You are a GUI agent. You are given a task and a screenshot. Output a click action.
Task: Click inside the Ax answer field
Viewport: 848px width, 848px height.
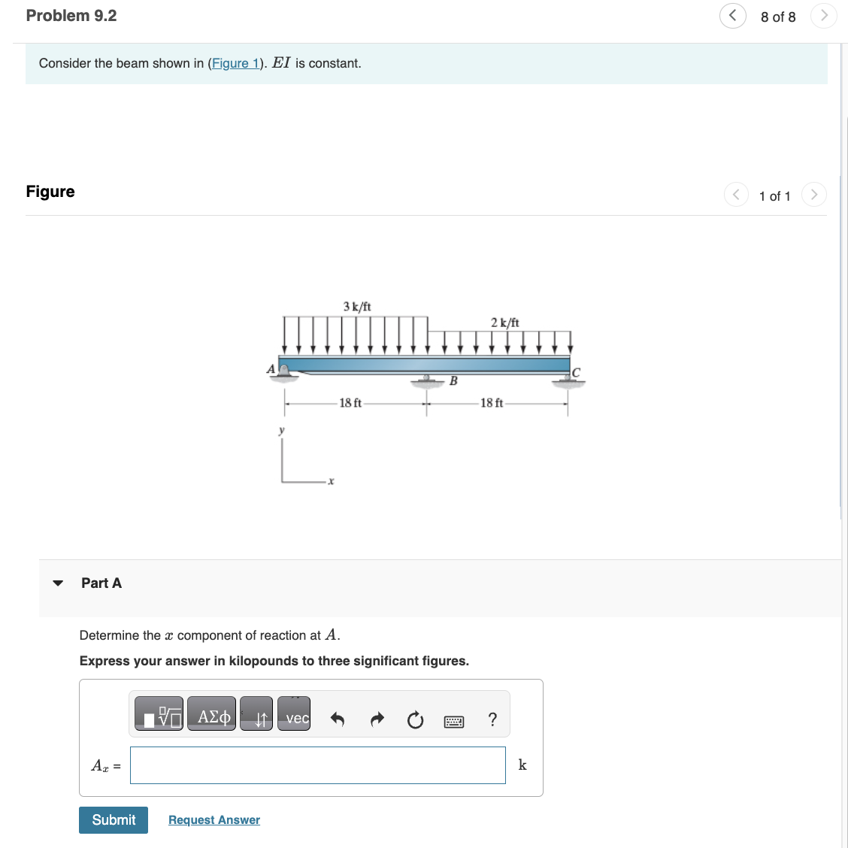[316, 765]
